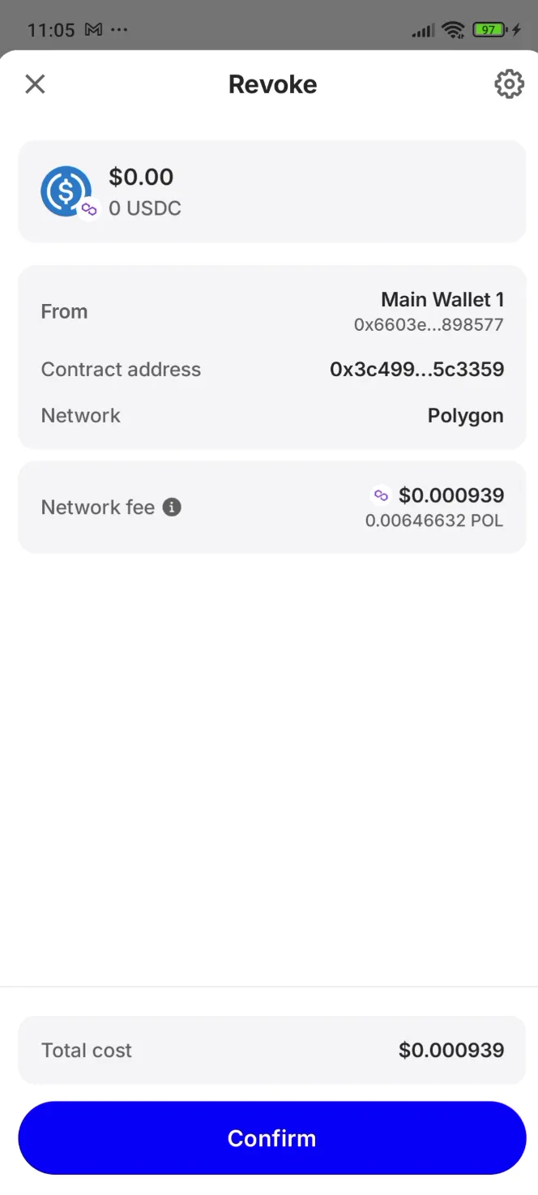This screenshot has width=538, height=1195.
Task: Click Main Wallet 1 sender entry
Action: pos(443,299)
